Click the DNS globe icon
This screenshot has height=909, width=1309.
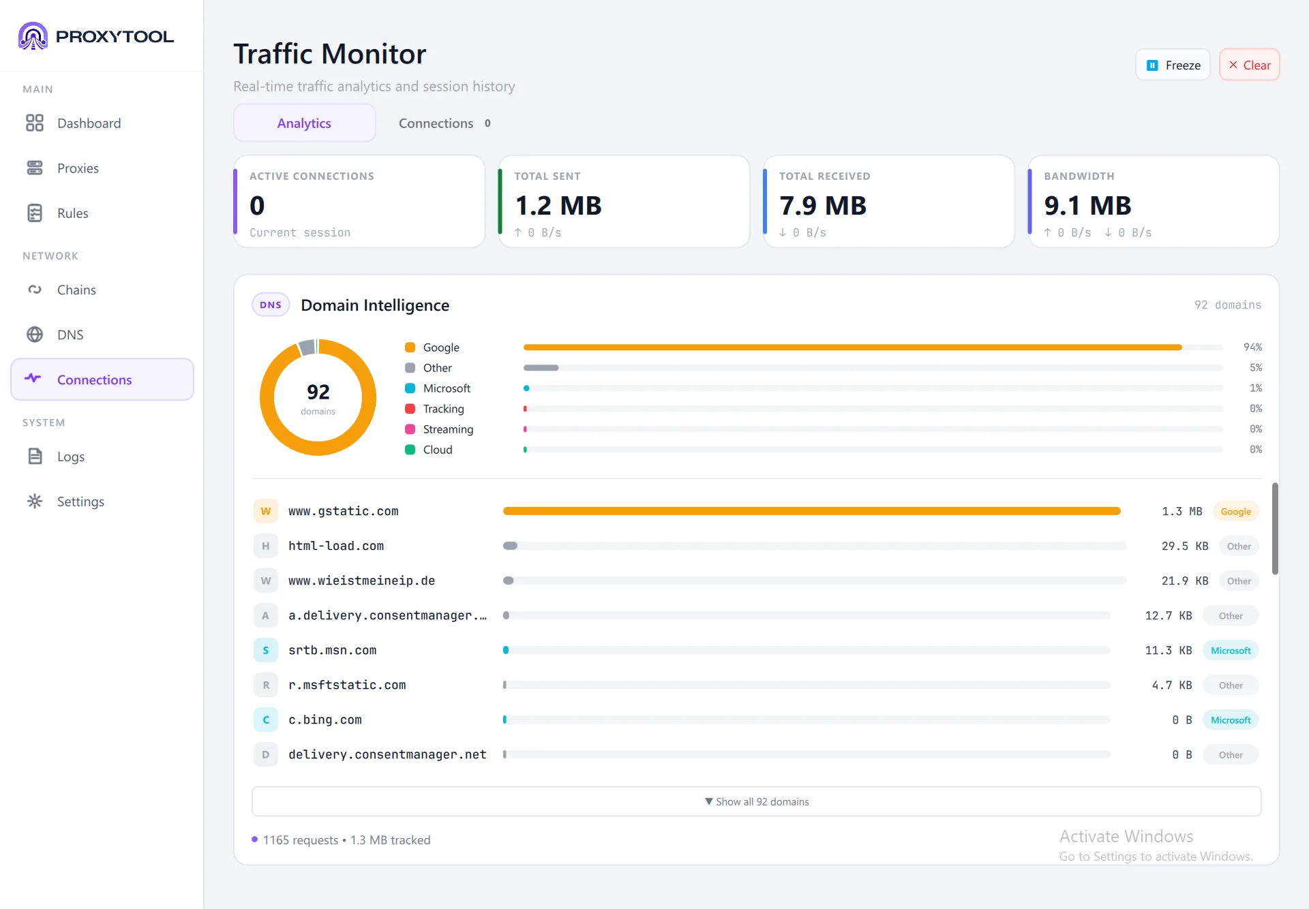click(35, 335)
